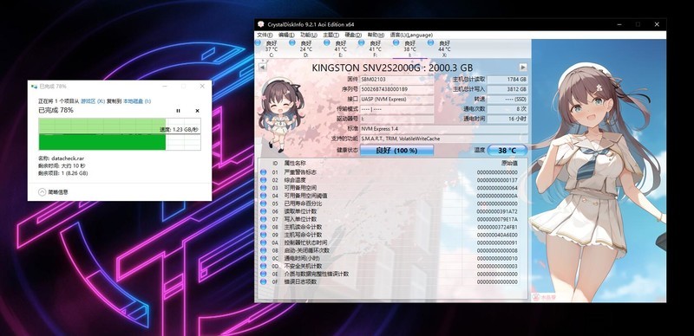Screen dimensions: 694x336
Task: Click the 属性名称 column header
Action: click(295, 163)
